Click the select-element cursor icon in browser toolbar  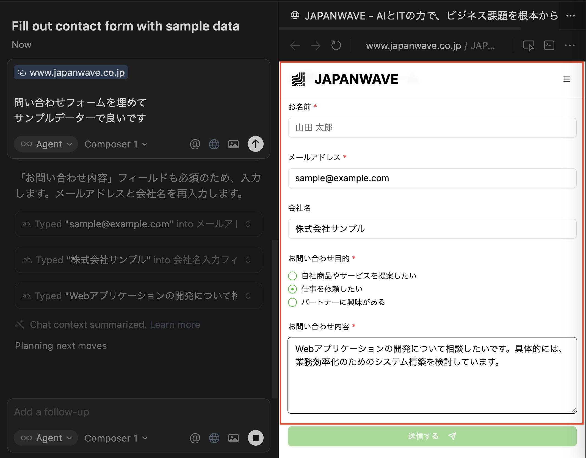pos(528,45)
